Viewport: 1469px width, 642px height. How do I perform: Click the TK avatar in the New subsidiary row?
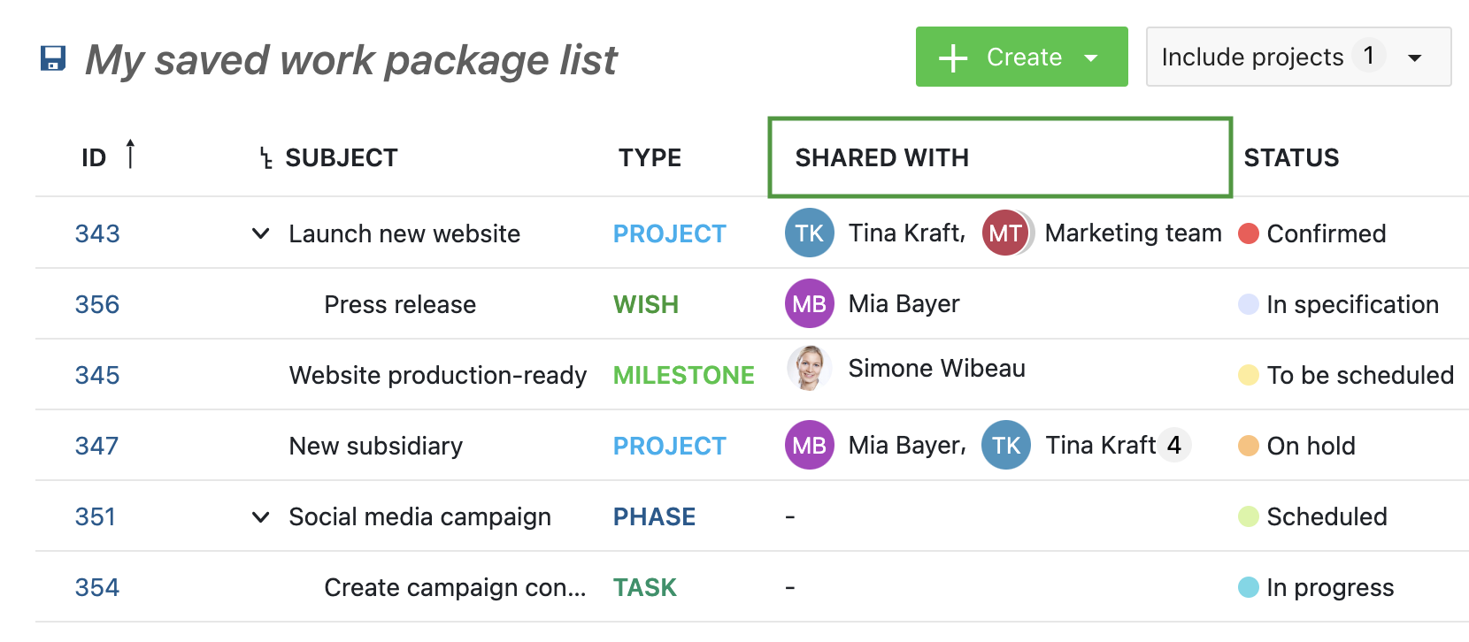(x=1005, y=445)
